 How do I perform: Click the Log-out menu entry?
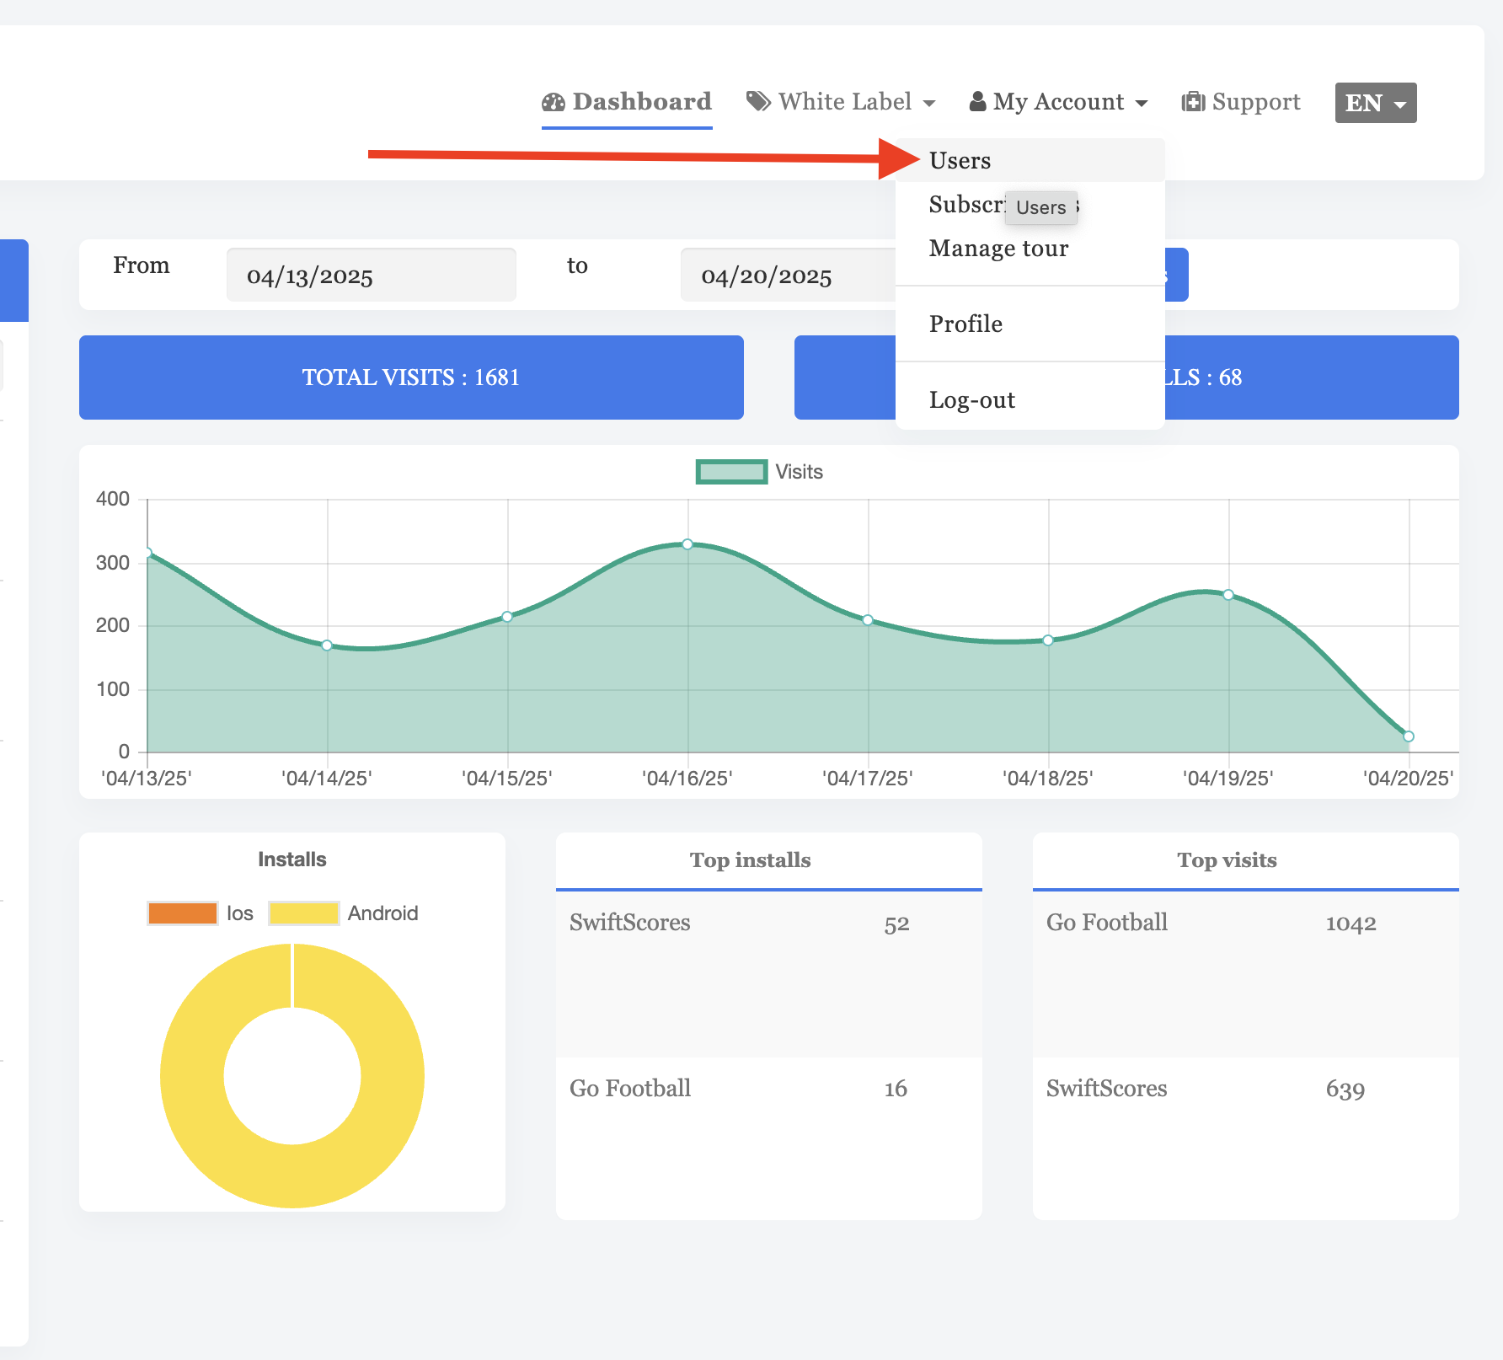coord(972,399)
